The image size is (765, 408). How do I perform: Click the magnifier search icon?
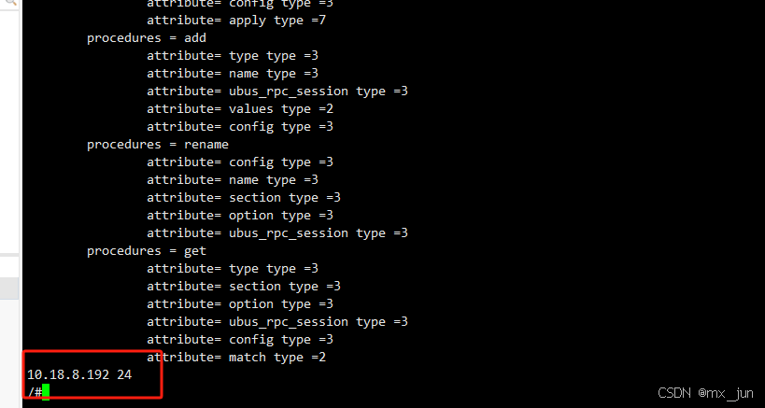9,2
